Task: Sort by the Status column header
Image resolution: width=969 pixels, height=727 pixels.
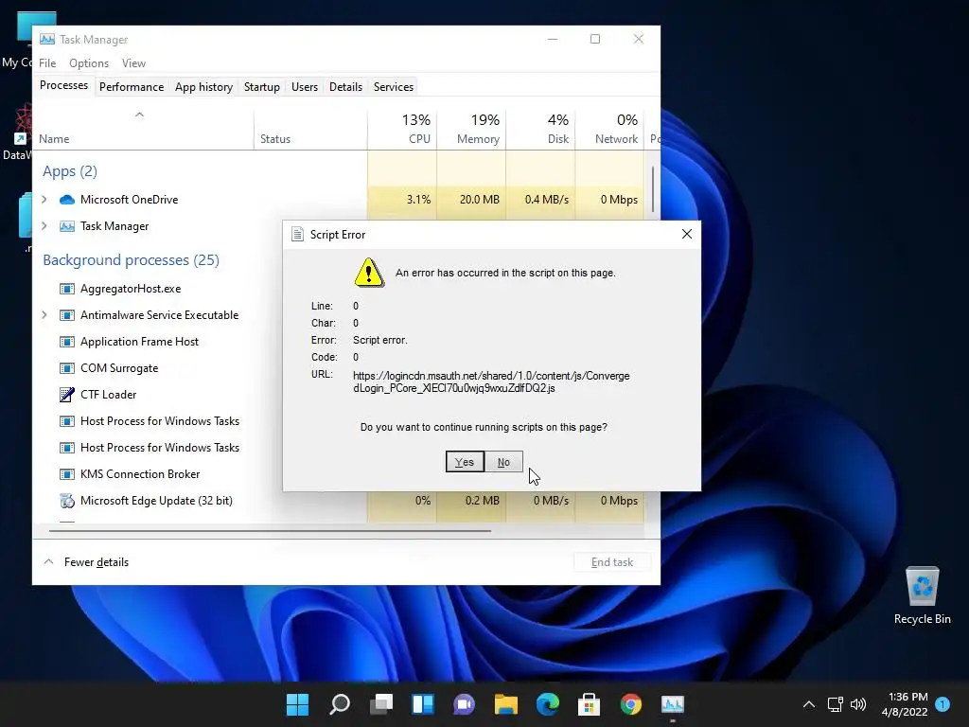Action: (310, 129)
